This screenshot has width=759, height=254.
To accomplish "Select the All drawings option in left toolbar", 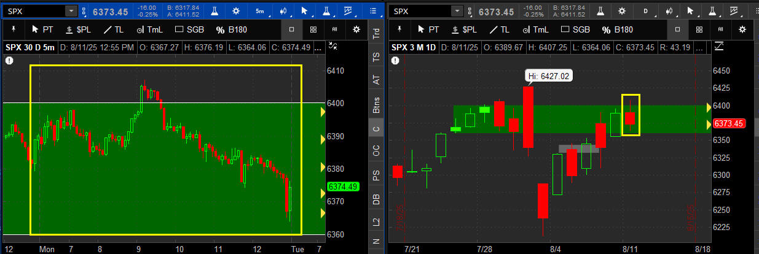I will click(334, 29).
